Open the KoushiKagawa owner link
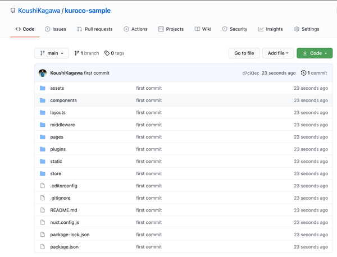 [x=39, y=11]
